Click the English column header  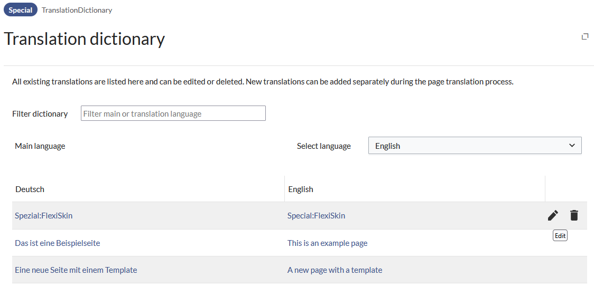click(301, 189)
